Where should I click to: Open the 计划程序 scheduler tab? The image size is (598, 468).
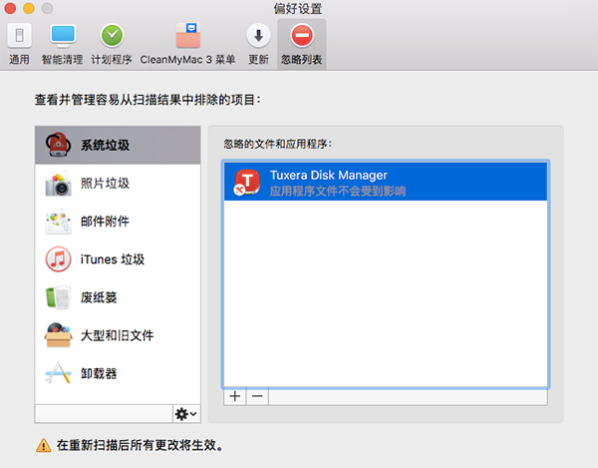coord(112,44)
